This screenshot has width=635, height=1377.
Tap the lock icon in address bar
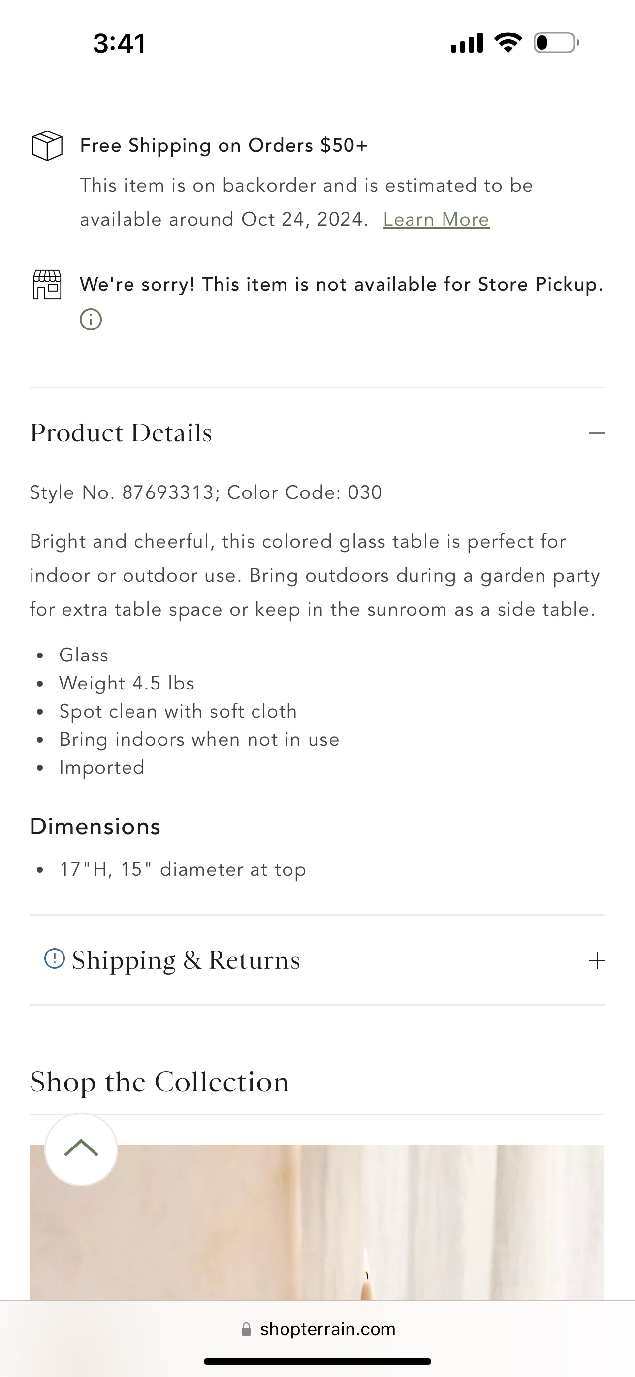click(247, 1329)
